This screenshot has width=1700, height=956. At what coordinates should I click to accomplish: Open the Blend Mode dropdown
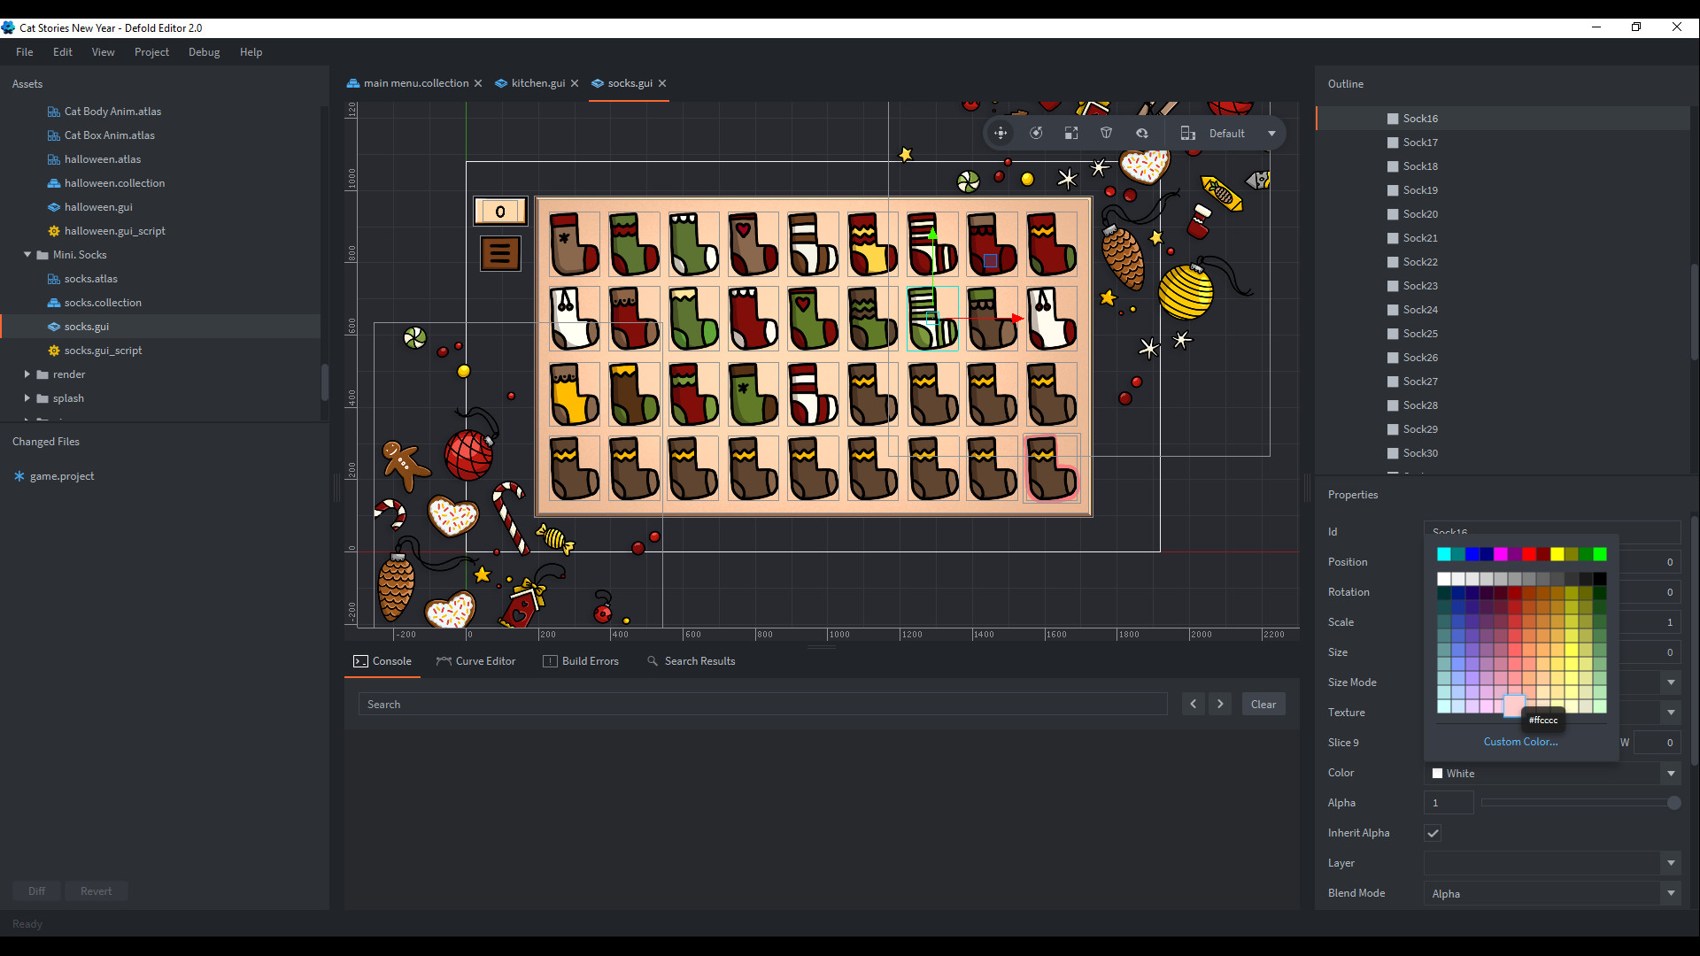tap(1671, 893)
